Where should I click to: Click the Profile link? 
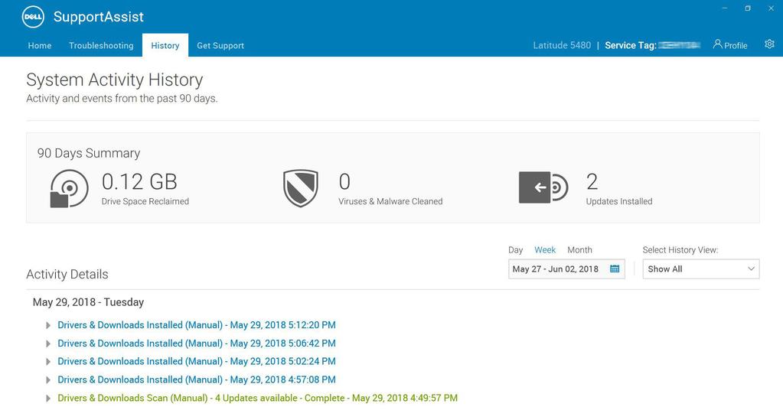coord(736,45)
